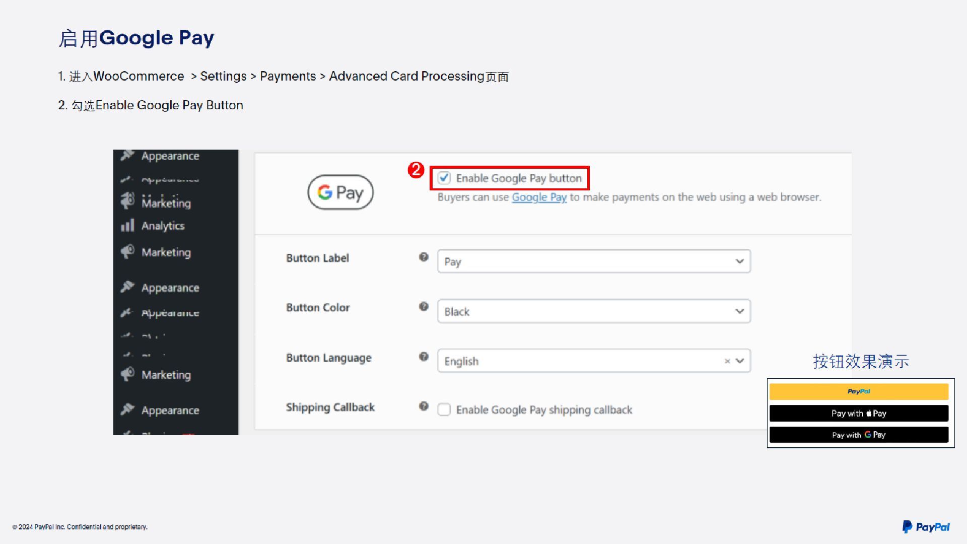
Task: Open the Button Label dropdown showing Pay
Action: pos(594,261)
